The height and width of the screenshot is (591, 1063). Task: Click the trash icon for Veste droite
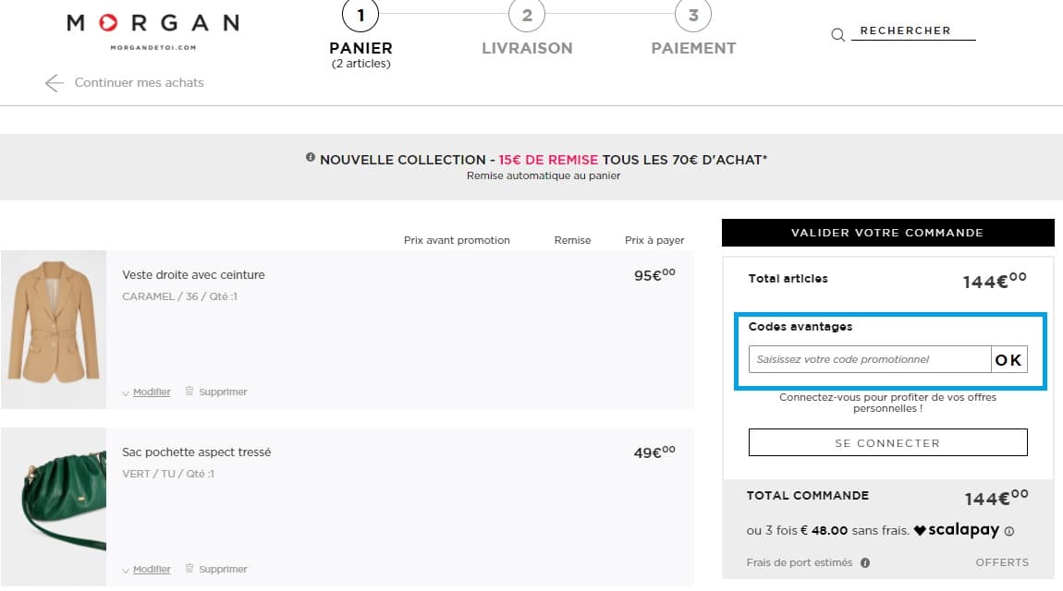point(189,392)
